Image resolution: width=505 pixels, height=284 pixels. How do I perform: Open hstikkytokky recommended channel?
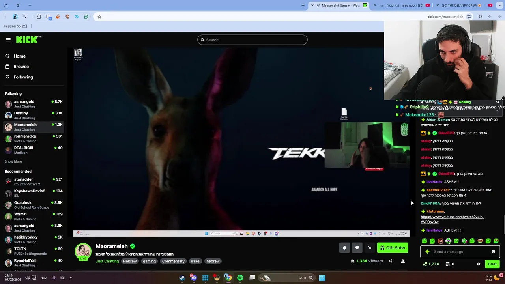(x=34, y=239)
